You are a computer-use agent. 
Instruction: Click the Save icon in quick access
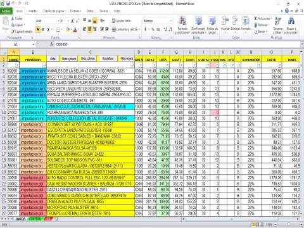point(8,4)
